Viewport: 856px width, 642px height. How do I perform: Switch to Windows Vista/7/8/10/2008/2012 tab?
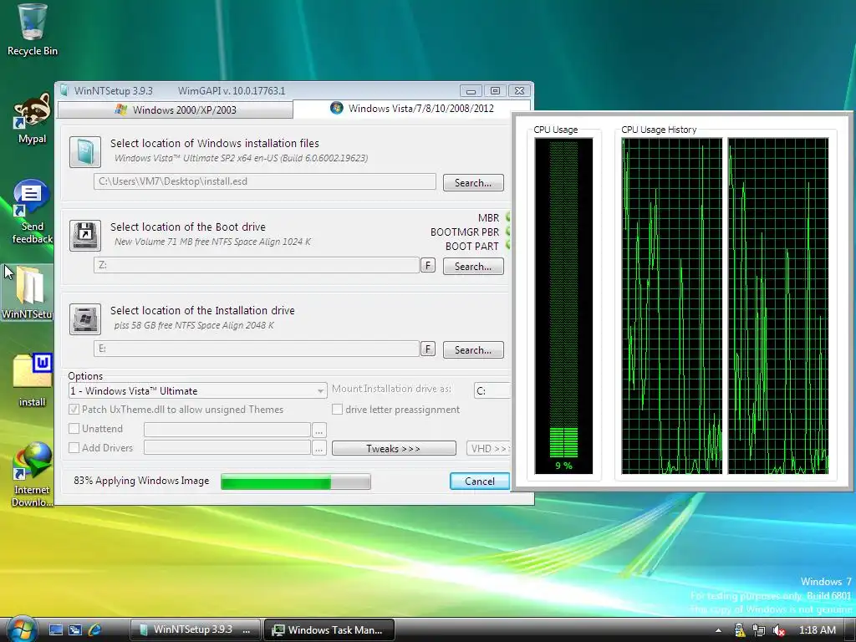click(412, 109)
